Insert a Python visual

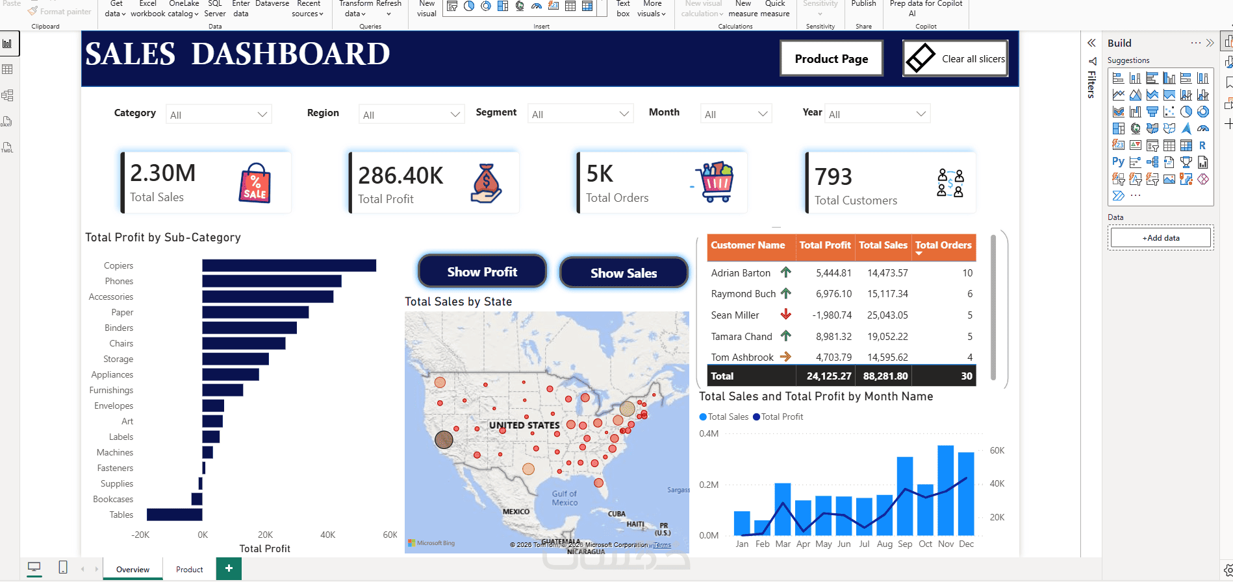(x=1118, y=162)
